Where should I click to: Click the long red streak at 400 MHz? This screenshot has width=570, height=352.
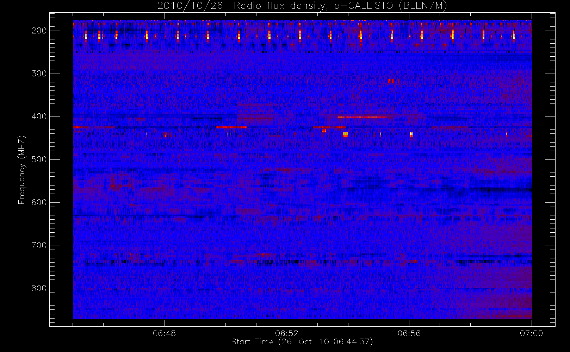click(x=362, y=117)
